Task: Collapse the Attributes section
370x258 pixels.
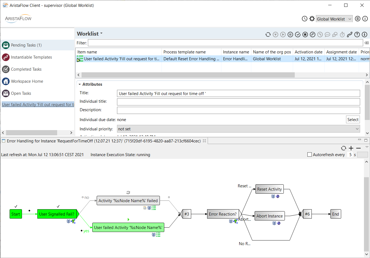Action: (x=80, y=84)
